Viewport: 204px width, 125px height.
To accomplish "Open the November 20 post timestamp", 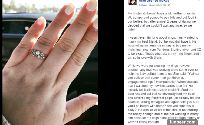I will (x=157, y=5).
